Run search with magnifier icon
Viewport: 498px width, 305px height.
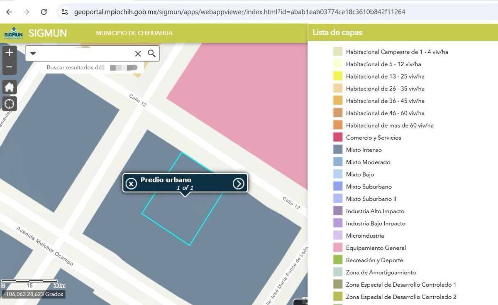152,54
